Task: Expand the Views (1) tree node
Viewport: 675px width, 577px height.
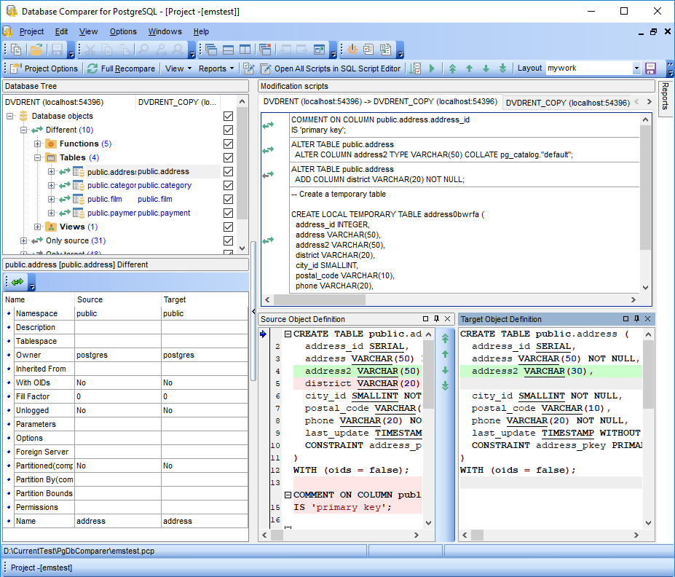Action: 37,227
